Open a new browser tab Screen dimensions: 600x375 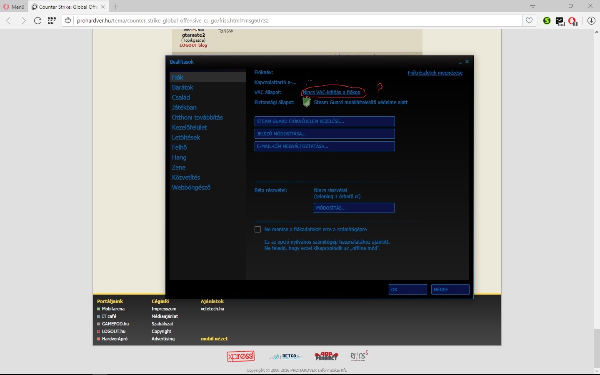pos(115,7)
